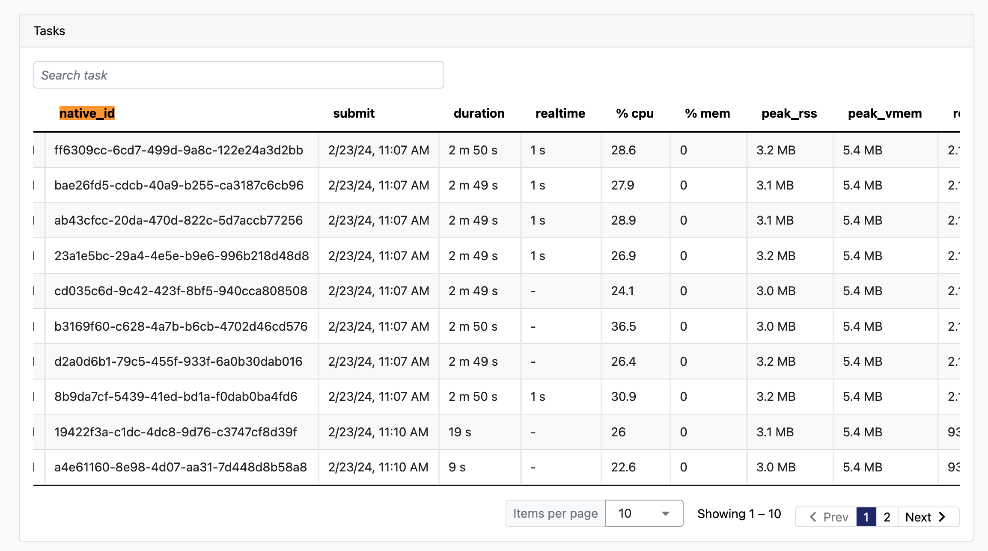Screen dimensions: 988x551
Task: Select page 1 in pagination
Action: [866, 517]
